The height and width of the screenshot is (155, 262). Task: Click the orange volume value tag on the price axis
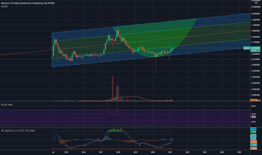(254, 101)
